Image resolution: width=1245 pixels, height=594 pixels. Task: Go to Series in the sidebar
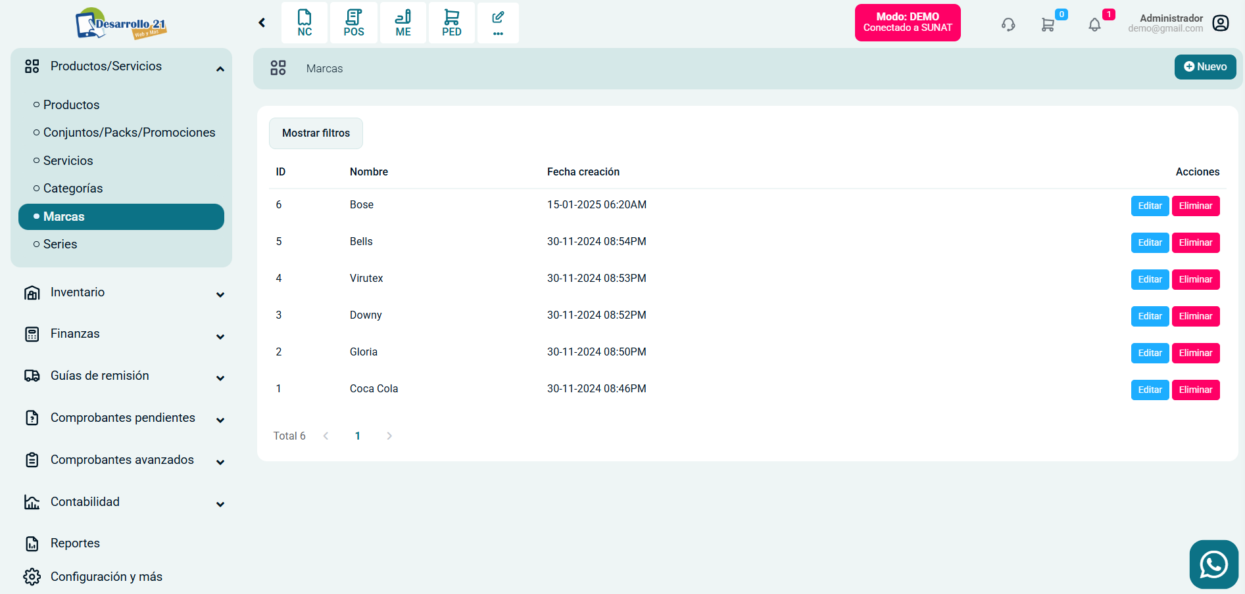coord(60,244)
